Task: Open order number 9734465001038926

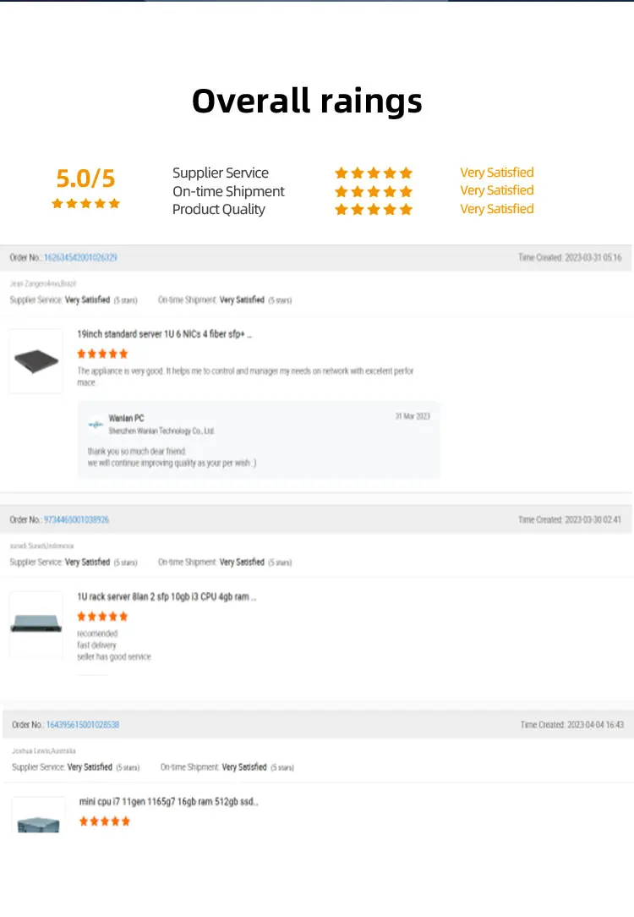Action: pyautogui.click(x=76, y=519)
